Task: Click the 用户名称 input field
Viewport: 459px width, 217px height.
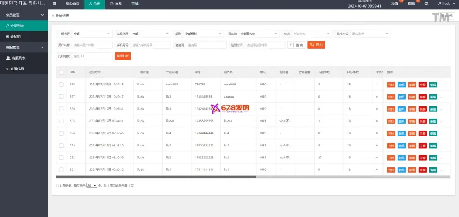Action: [92, 45]
